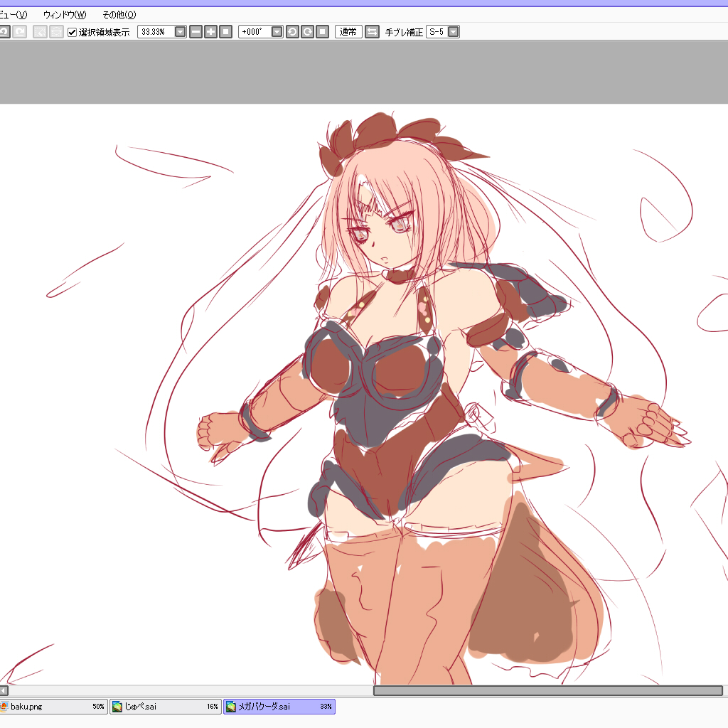Screen dimensions: 728x728
Task: Click the undo arrow icon
Action: click(x=4, y=32)
